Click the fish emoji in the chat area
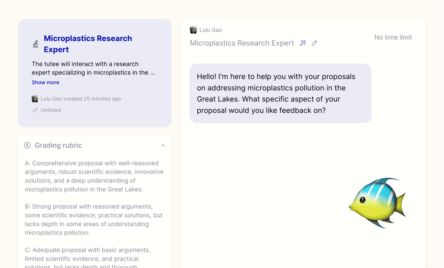Screen dimensions: 444x268 coord(377,203)
